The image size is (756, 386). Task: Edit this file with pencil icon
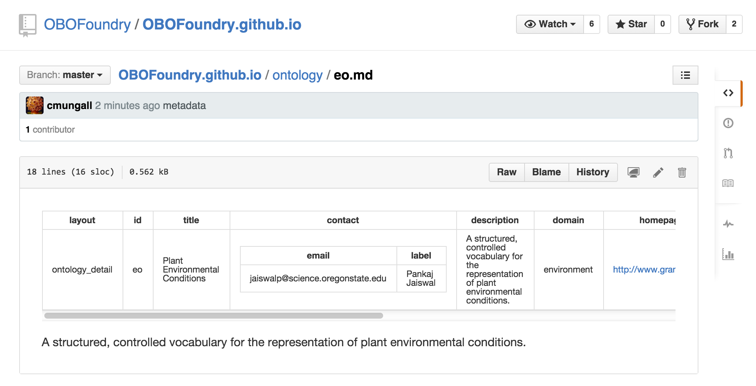[658, 172]
